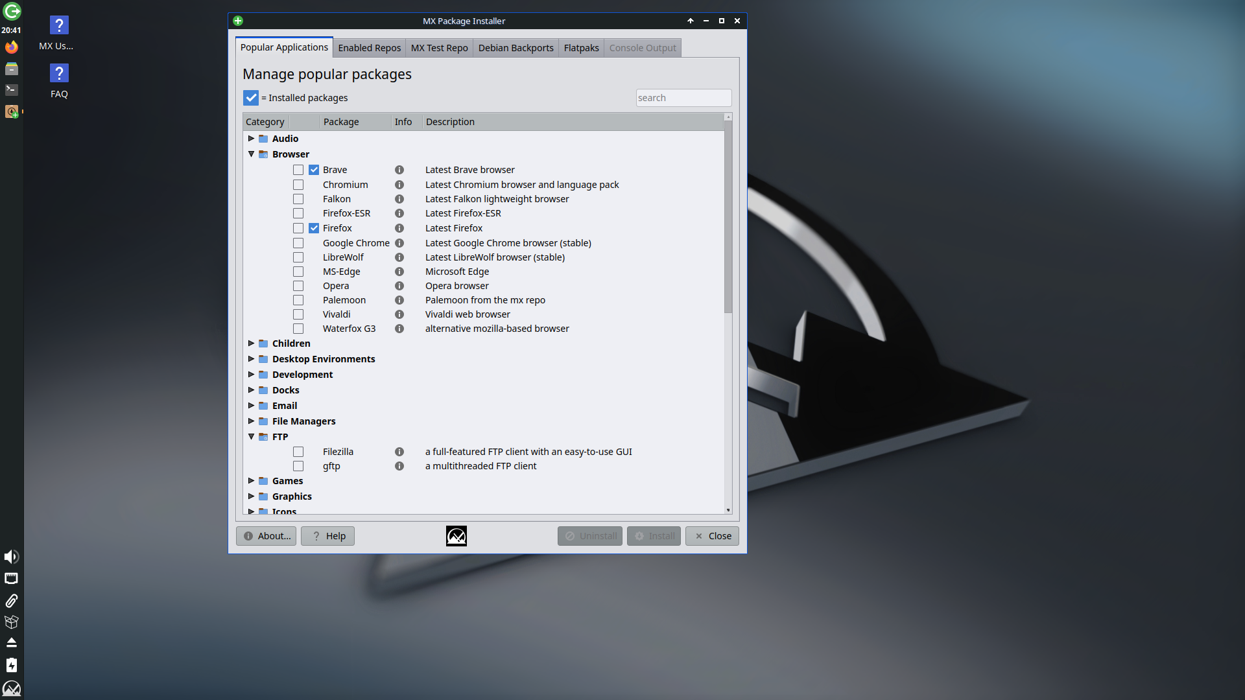Click the MX logo at the bottom center
The width and height of the screenshot is (1245, 700).
456,536
